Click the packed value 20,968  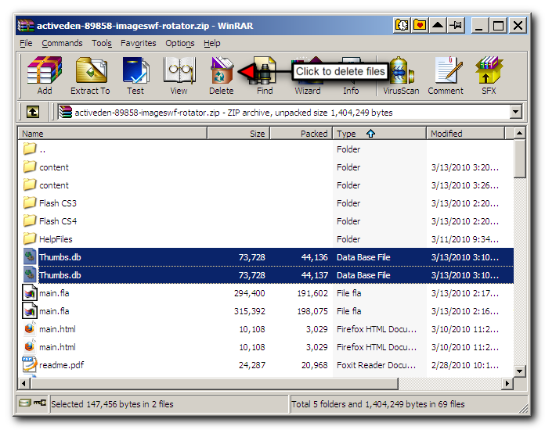click(x=315, y=365)
